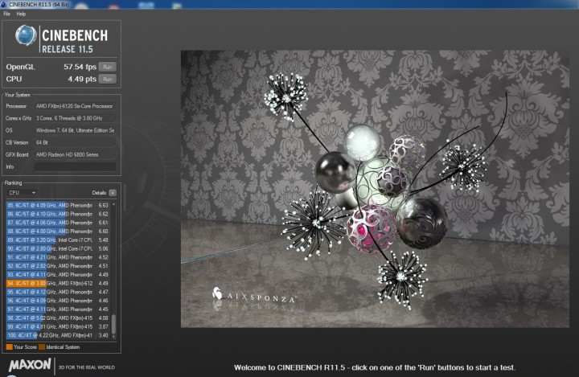The width and height of the screenshot is (579, 377).
Task: Select ranking row 100 scoring 3.40
Action: pyautogui.click(x=58, y=336)
